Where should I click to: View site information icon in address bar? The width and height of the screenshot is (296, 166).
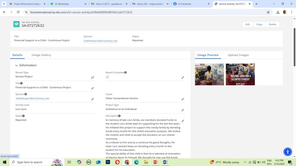coord(26,12)
